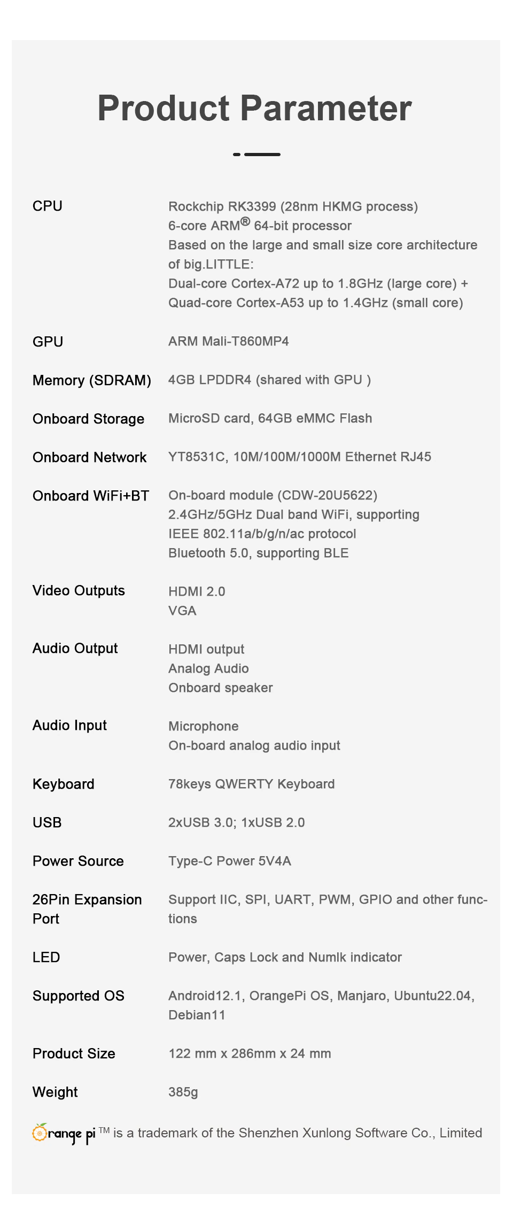Select the Onboard Storage label

coord(89,419)
